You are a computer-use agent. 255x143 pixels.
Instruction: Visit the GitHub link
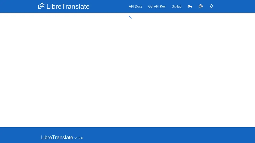click(x=177, y=7)
